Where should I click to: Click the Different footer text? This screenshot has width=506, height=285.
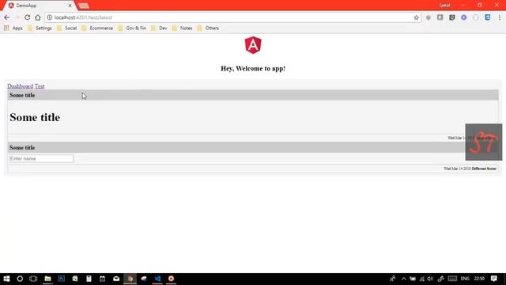tap(484, 169)
